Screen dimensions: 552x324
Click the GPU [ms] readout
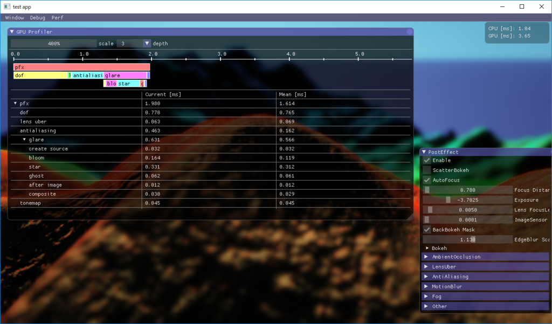point(509,36)
